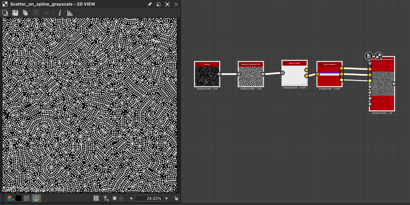This screenshot has width=410, height=205.
Task: Click Scatter node bottom gray input connector
Action: click(370, 104)
